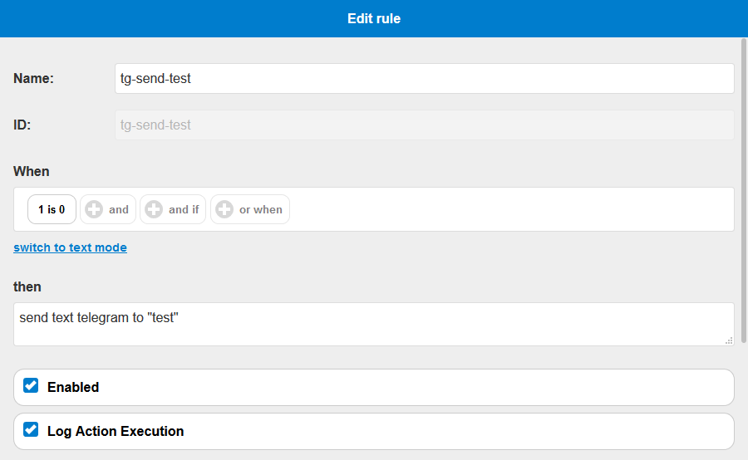
Task: Add a condition with the "and if" text
Action: coord(184,210)
